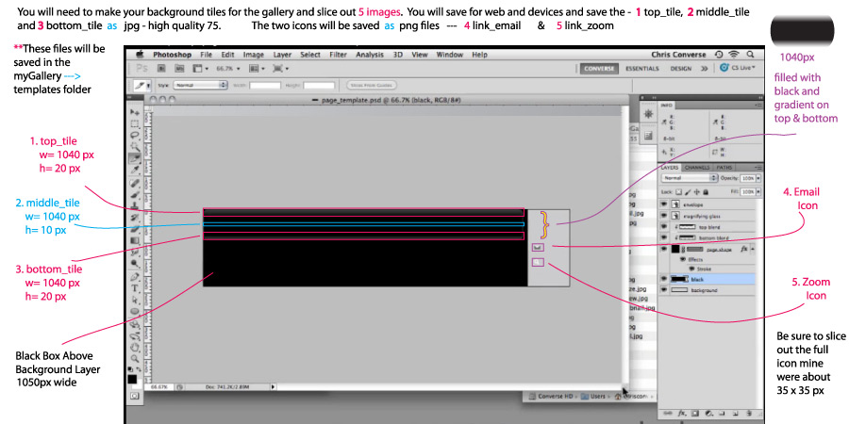
Task: Switch to the Channels tab
Action: pos(697,168)
